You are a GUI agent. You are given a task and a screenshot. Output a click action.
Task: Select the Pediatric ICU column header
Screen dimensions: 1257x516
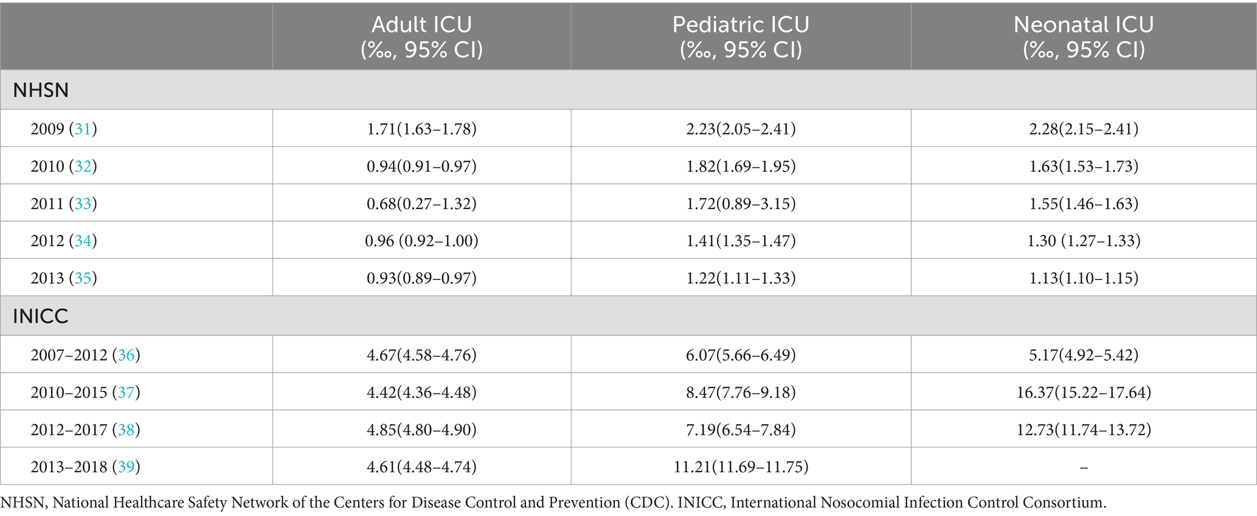pyautogui.click(x=741, y=36)
